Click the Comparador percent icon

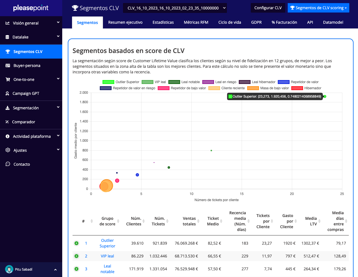pos(7,122)
